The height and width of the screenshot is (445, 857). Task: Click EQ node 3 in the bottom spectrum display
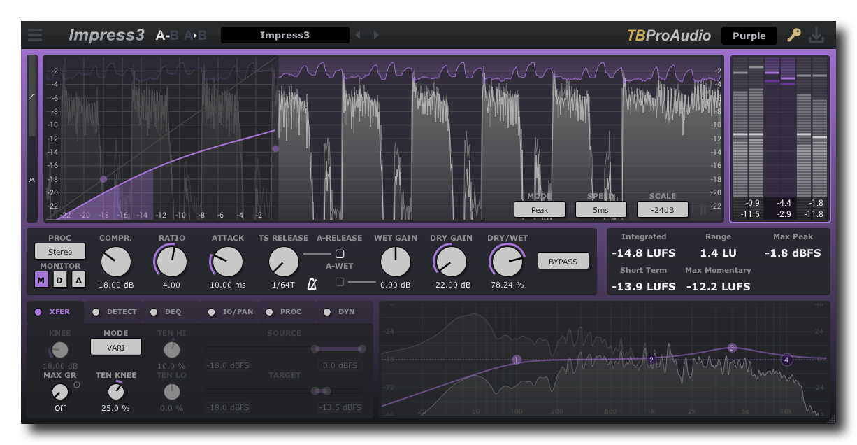point(732,347)
